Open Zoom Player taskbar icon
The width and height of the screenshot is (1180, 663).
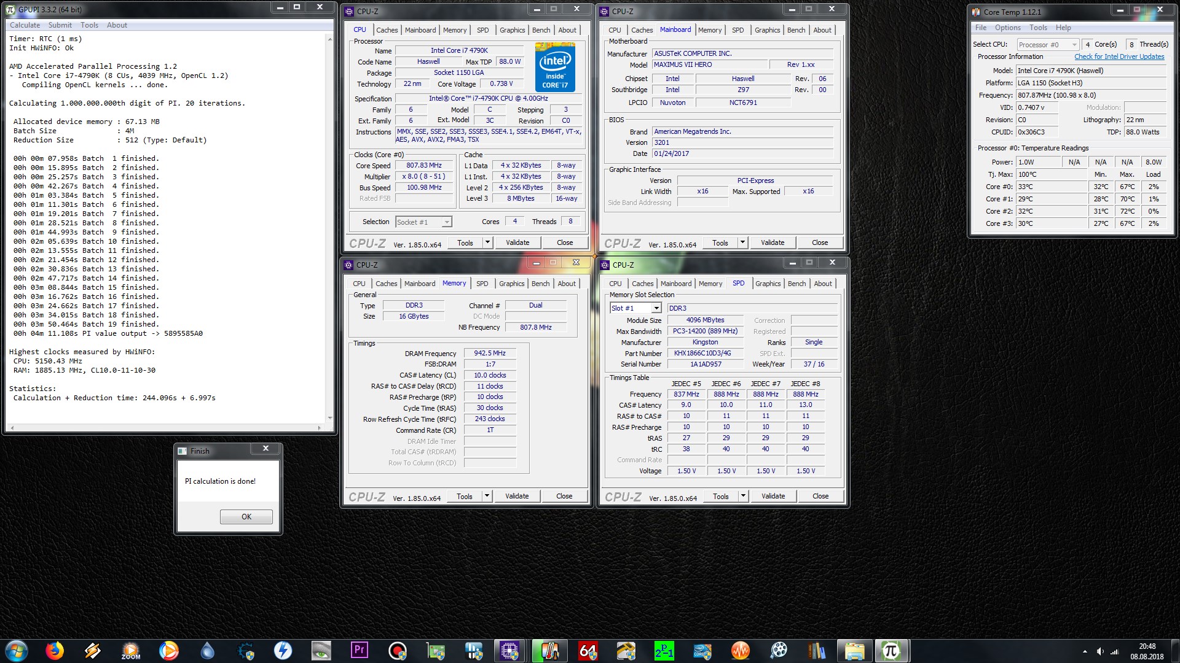click(131, 651)
